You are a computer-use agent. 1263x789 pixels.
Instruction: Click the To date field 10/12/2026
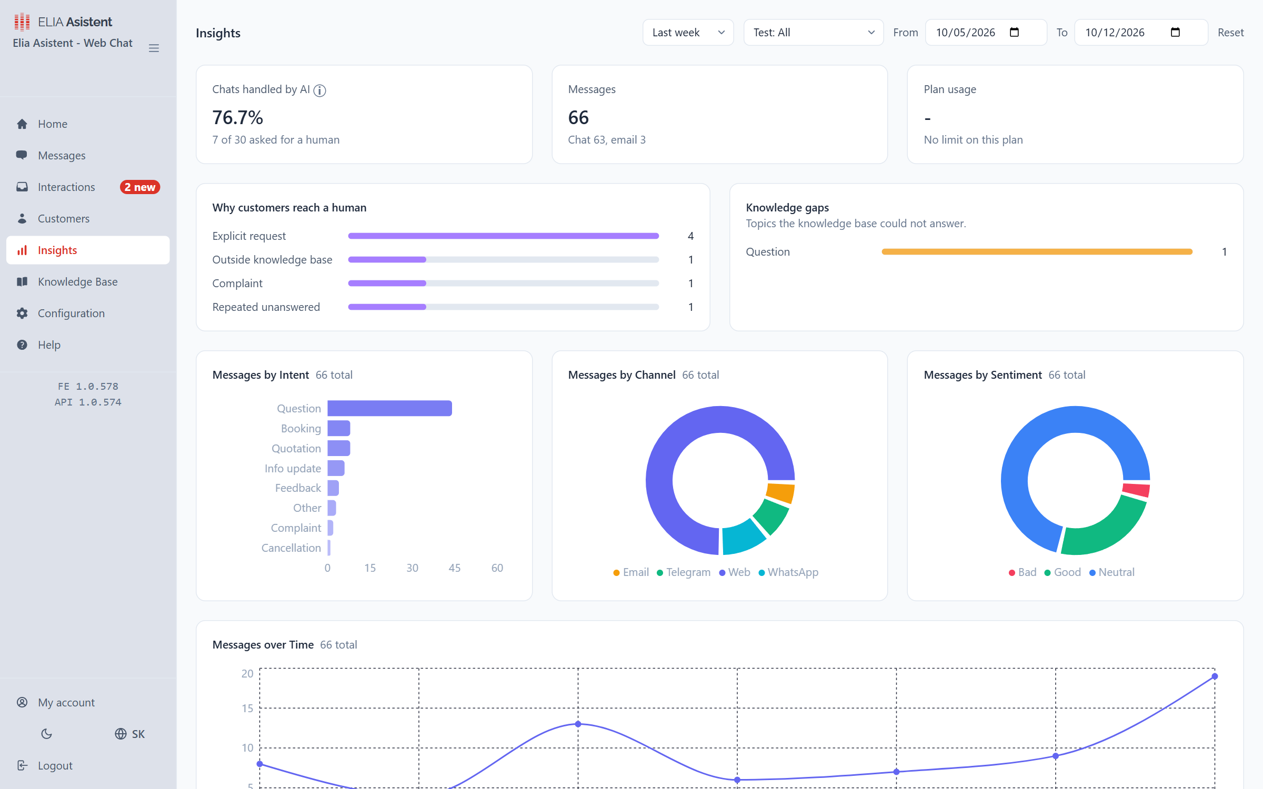click(x=1140, y=33)
